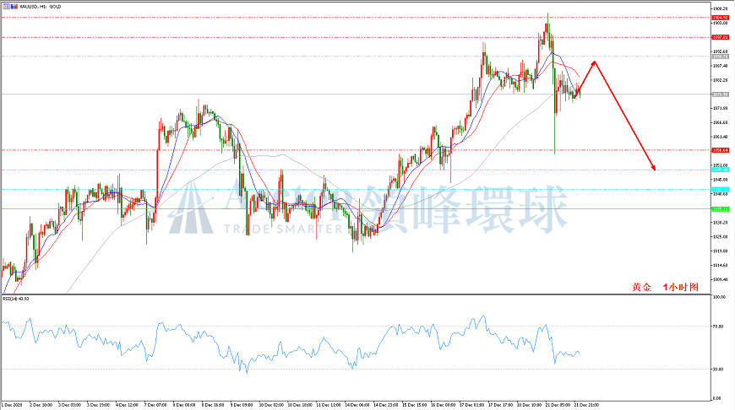Click the one-click trading panel icon
The height and width of the screenshot is (410, 735).
pos(5,7)
